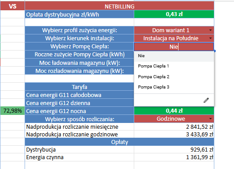234x169 pixels.
Task: Select the 'Taryfa' header cell
Action: pyautogui.click(x=79, y=87)
